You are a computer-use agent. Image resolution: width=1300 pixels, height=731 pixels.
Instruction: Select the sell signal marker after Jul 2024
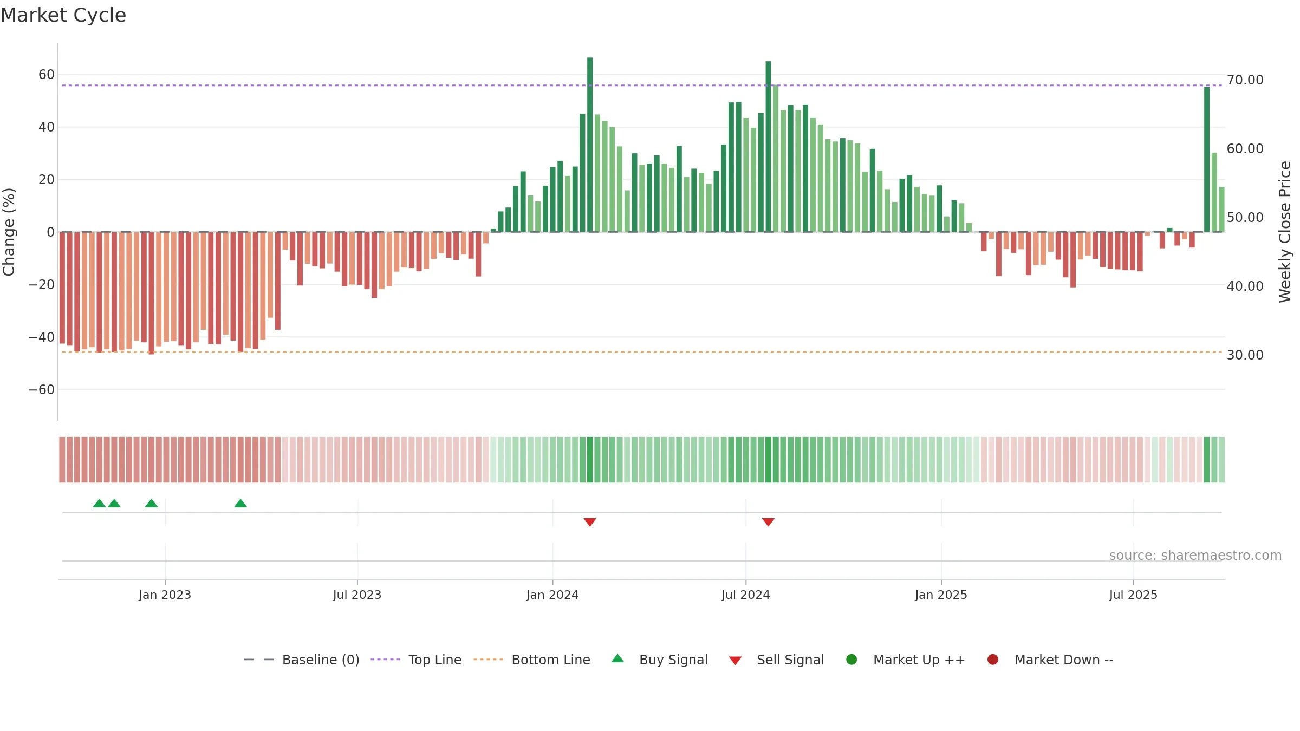(768, 522)
